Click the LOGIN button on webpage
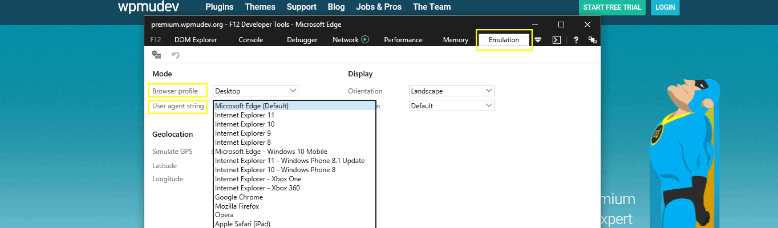This screenshot has width=778, height=228. coord(665,7)
